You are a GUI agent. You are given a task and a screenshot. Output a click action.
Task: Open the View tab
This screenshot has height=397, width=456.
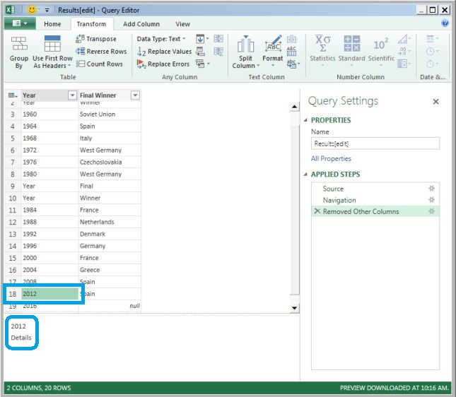point(182,23)
